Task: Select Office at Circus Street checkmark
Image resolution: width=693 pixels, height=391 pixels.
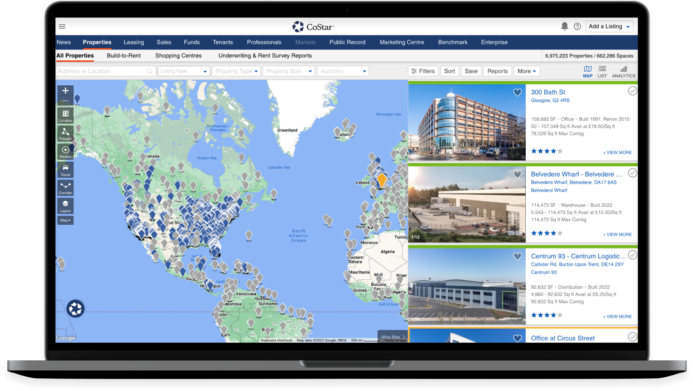Action: [632, 337]
